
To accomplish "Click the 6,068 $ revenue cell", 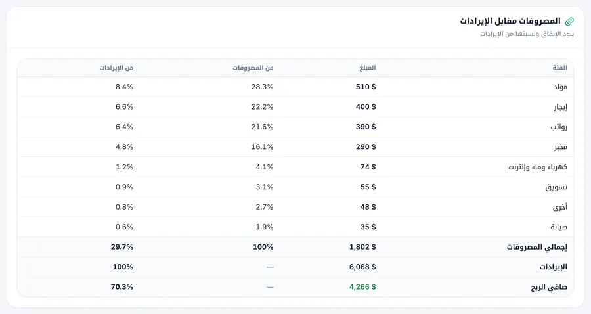I will [362, 267].
